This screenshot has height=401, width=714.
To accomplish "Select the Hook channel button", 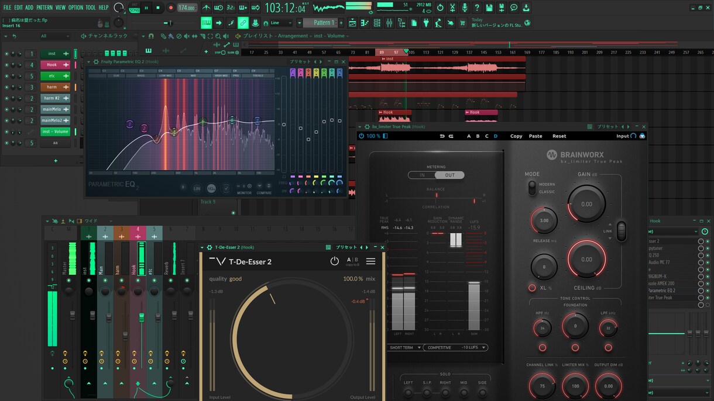I will [55, 65].
